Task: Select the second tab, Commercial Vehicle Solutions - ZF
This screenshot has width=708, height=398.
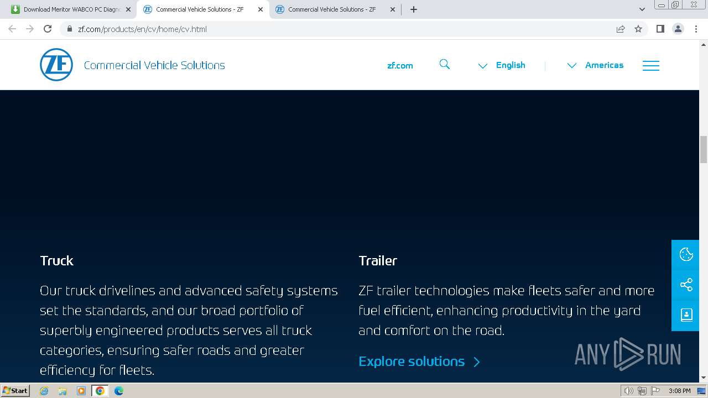Action: click(x=202, y=9)
